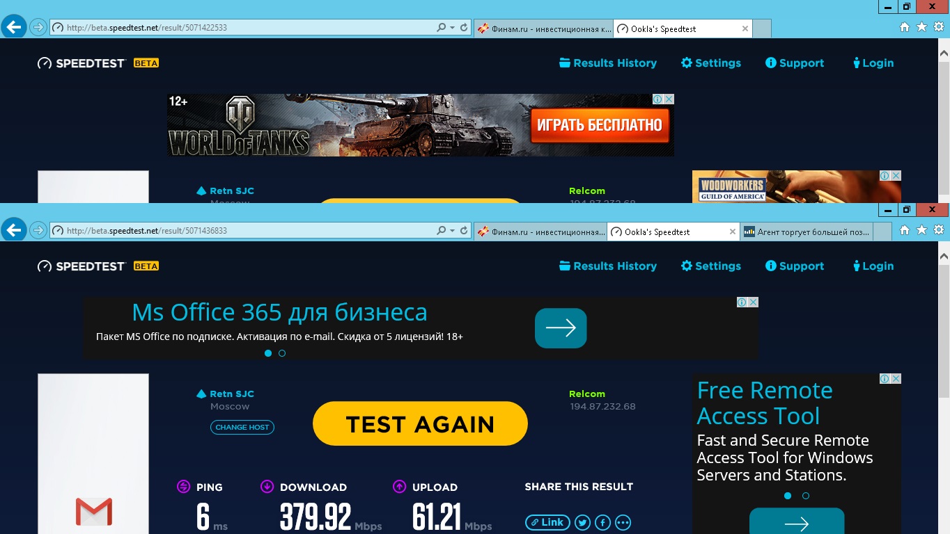Viewport: 950px width, 534px height.
Task: Open Tools gear in the upper browser window
Action: (x=938, y=27)
